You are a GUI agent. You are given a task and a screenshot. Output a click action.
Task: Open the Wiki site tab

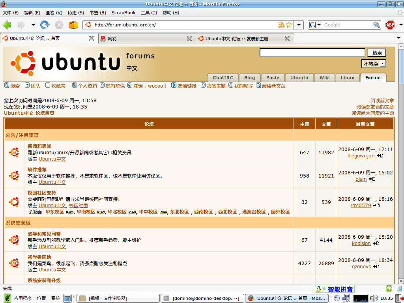[324, 78]
